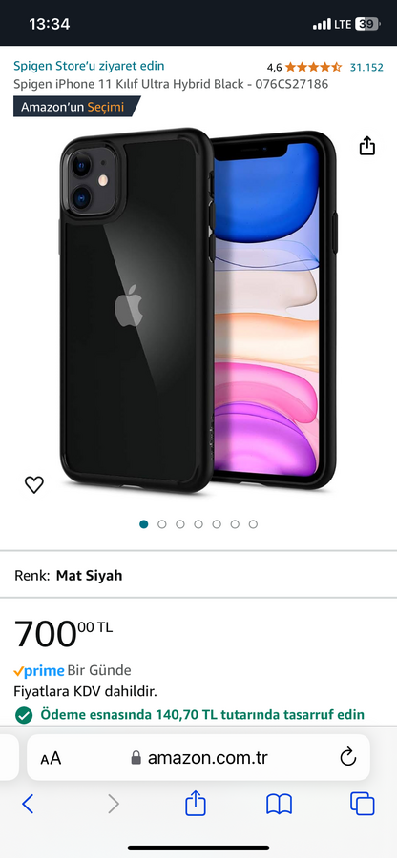Image resolution: width=397 pixels, height=858 pixels.
Task: Select the second image carousel dot
Action: (x=162, y=524)
